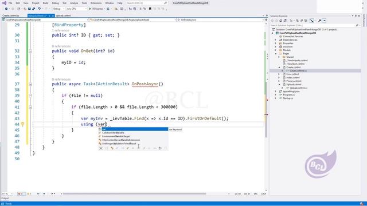Toggle the last filter icon in IntelliSense bar
This screenshot has height=206, width=367.
point(166,148)
